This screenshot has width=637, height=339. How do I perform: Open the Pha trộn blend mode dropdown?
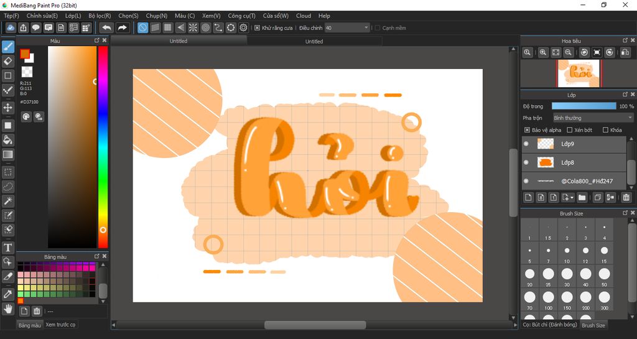pyautogui.click(x=593, y=118)
